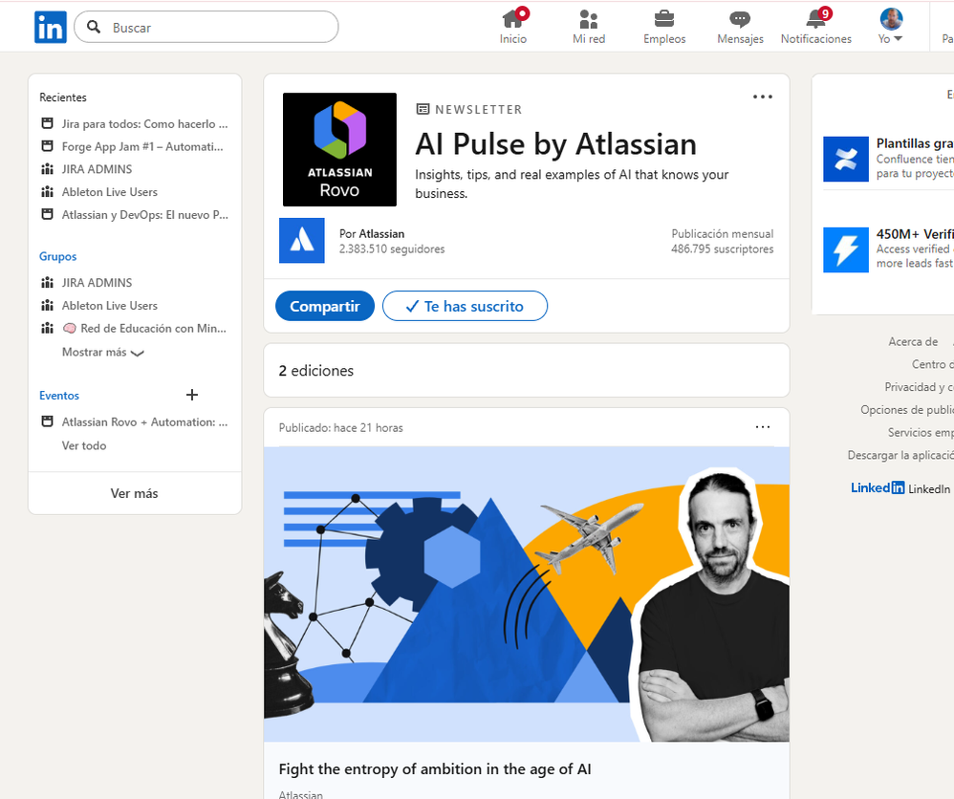This screenshot has width=954, height=799.
Task: Click JIRA ADMINS group icon in Recientes
Action: click(47, 169)
